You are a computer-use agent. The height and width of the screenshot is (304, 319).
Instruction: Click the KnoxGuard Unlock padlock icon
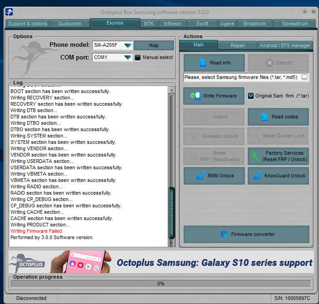pyautogui.click(x=257, y=176)
